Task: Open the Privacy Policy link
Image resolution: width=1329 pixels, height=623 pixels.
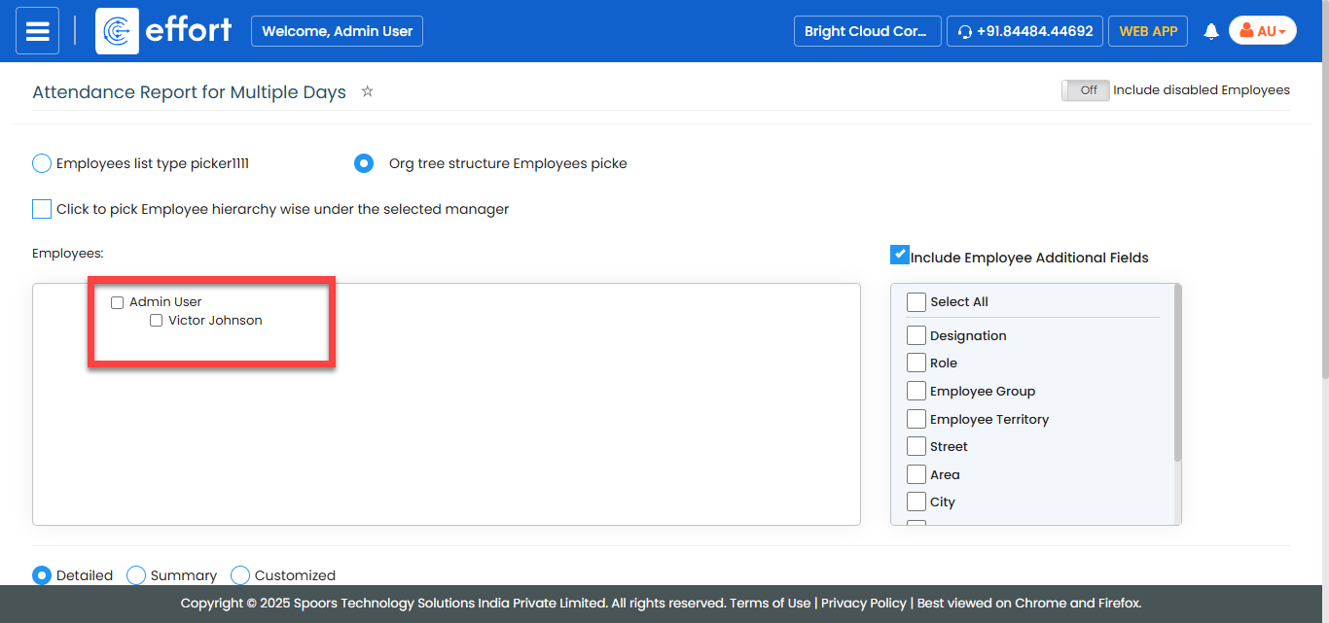Action: (x=863, y=603)
